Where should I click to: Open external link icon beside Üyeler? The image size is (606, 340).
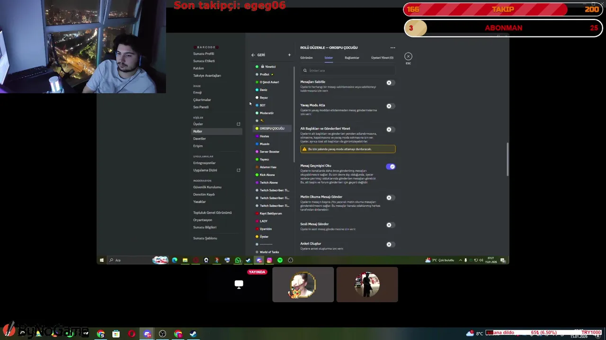pyautogui.click(x=239, y=124)
